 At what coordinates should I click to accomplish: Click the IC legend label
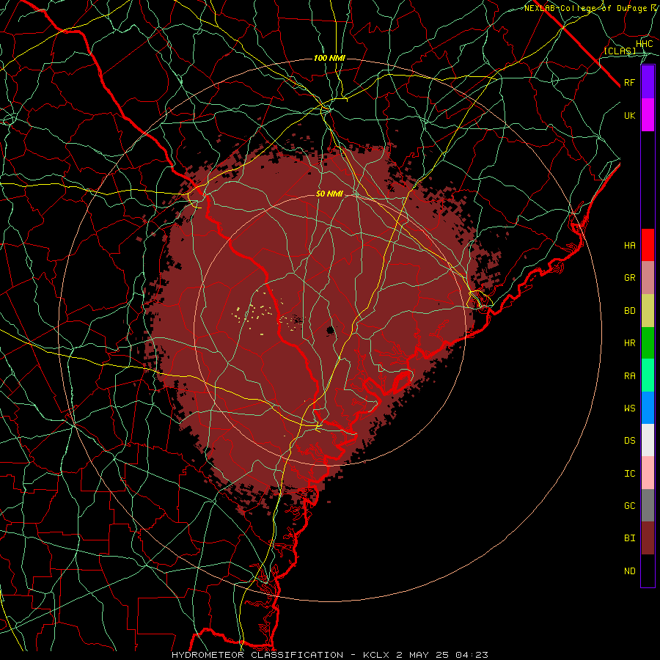[x=629, y=474]
